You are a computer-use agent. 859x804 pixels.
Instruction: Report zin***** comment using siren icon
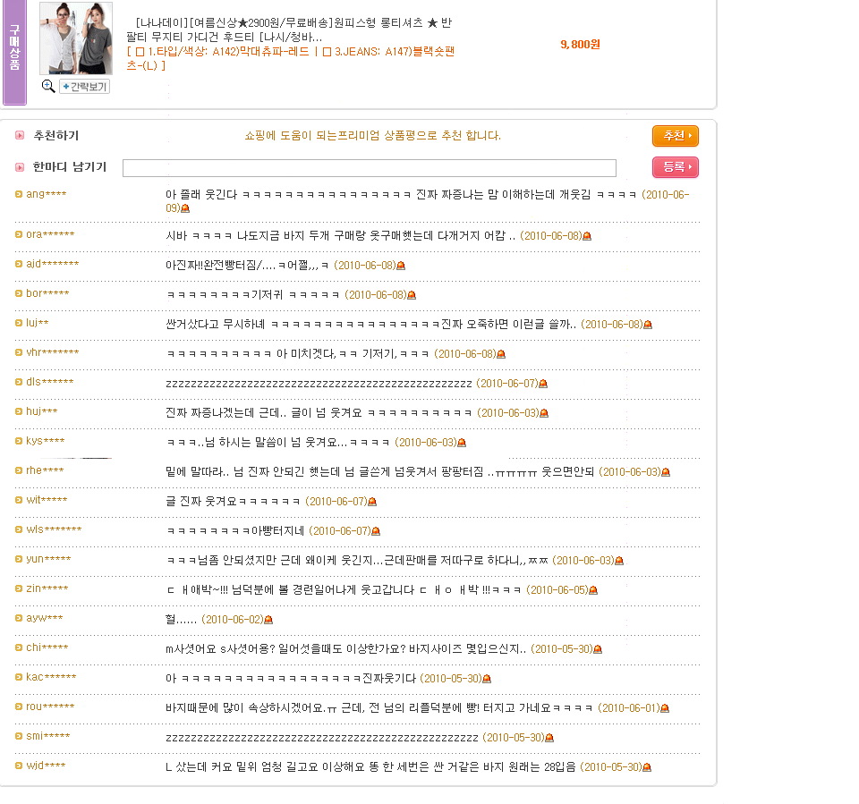[592, 590]
